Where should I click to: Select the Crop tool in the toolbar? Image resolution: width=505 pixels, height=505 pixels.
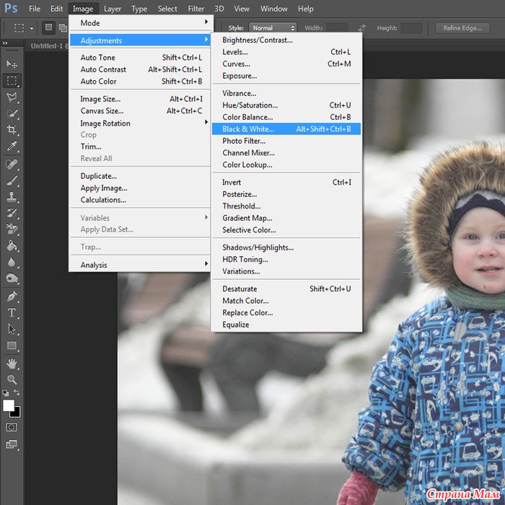pos(12,131)
